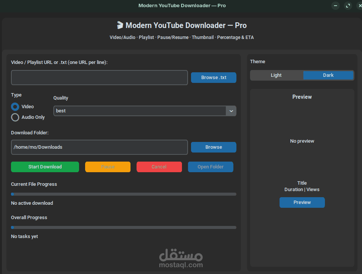The width and height of the screenshot is (362, 274).
Task: Switch theme to Light
Action: (277, 75)
